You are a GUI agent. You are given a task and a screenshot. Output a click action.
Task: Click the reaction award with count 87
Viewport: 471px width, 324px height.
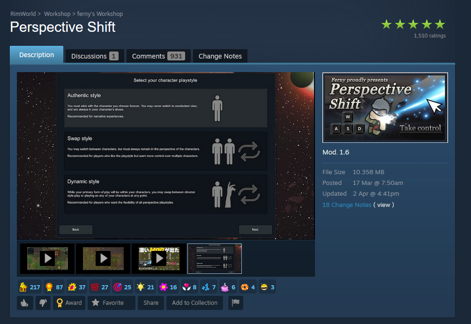(54, 287)
